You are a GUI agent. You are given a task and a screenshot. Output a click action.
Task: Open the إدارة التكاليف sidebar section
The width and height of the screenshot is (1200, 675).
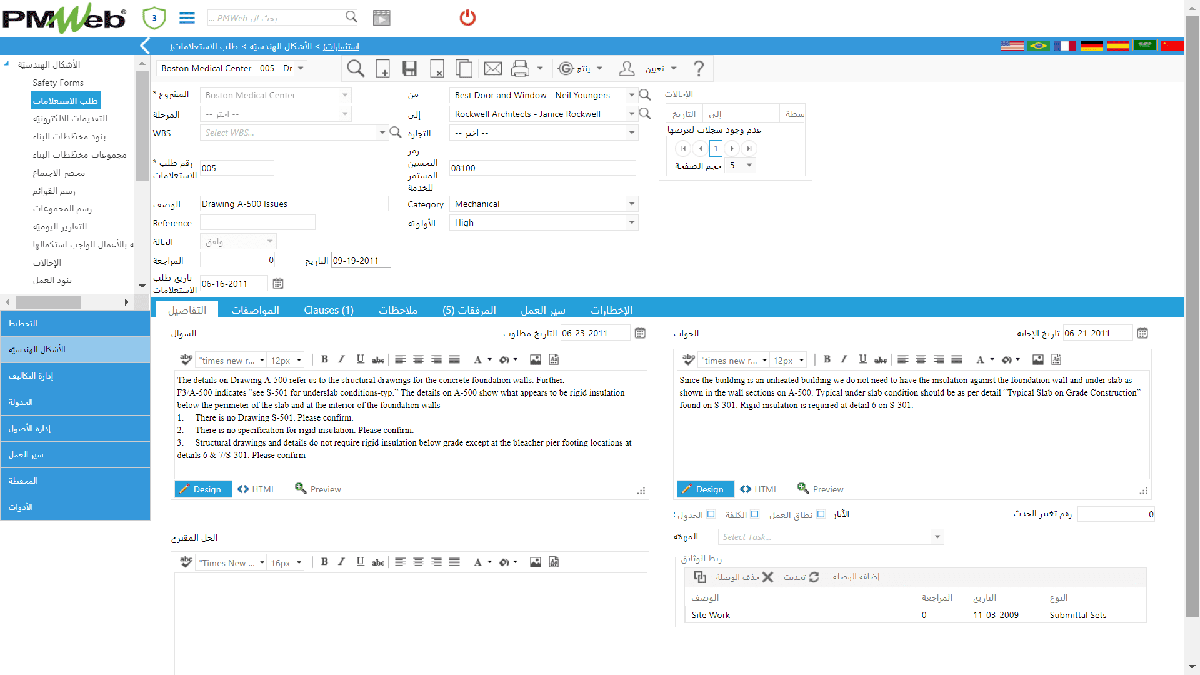(x=75, y=376)
